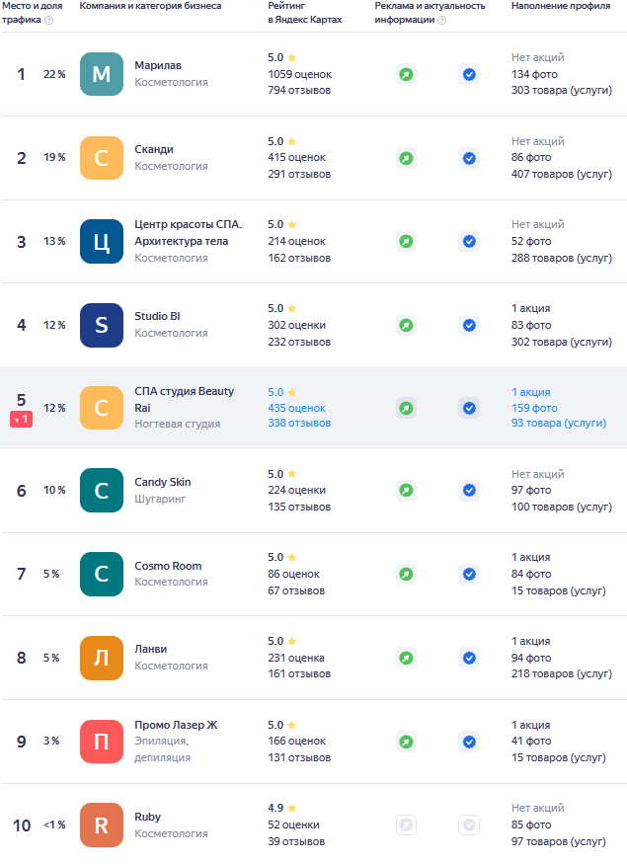The width and height of the screenshot is (627, 864).
Task: Click the Ланви company name
Action: [150, 649]
